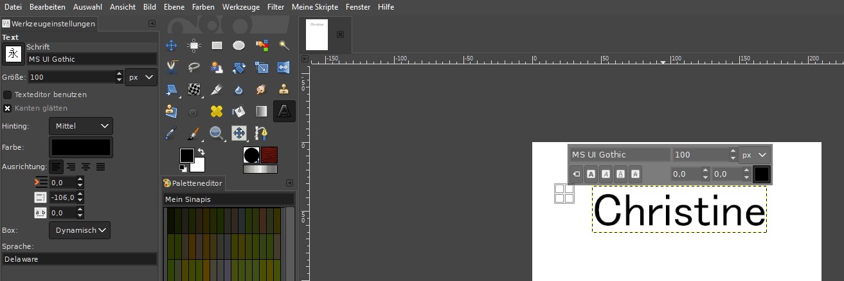Enable the 'Texteditor benutzen' checkbox
This screenshot has width=844, height=281.
8,95
